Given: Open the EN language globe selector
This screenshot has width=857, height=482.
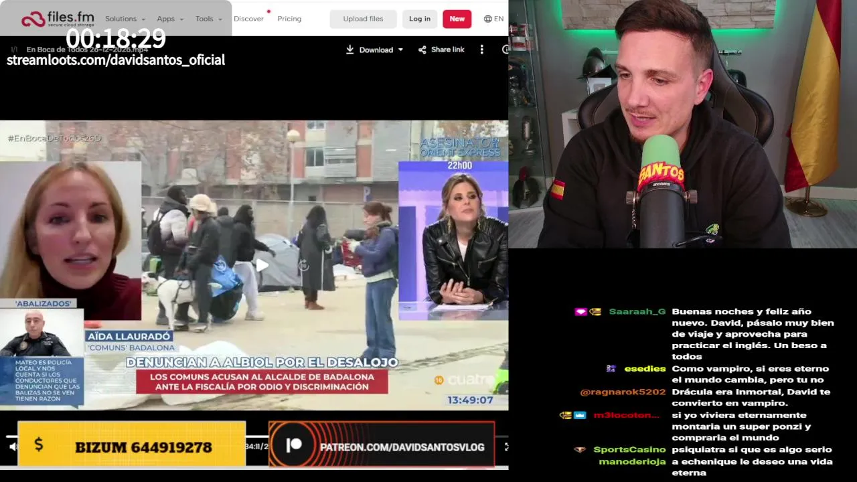Looking at the screenshot, I should tap(493, 19).
